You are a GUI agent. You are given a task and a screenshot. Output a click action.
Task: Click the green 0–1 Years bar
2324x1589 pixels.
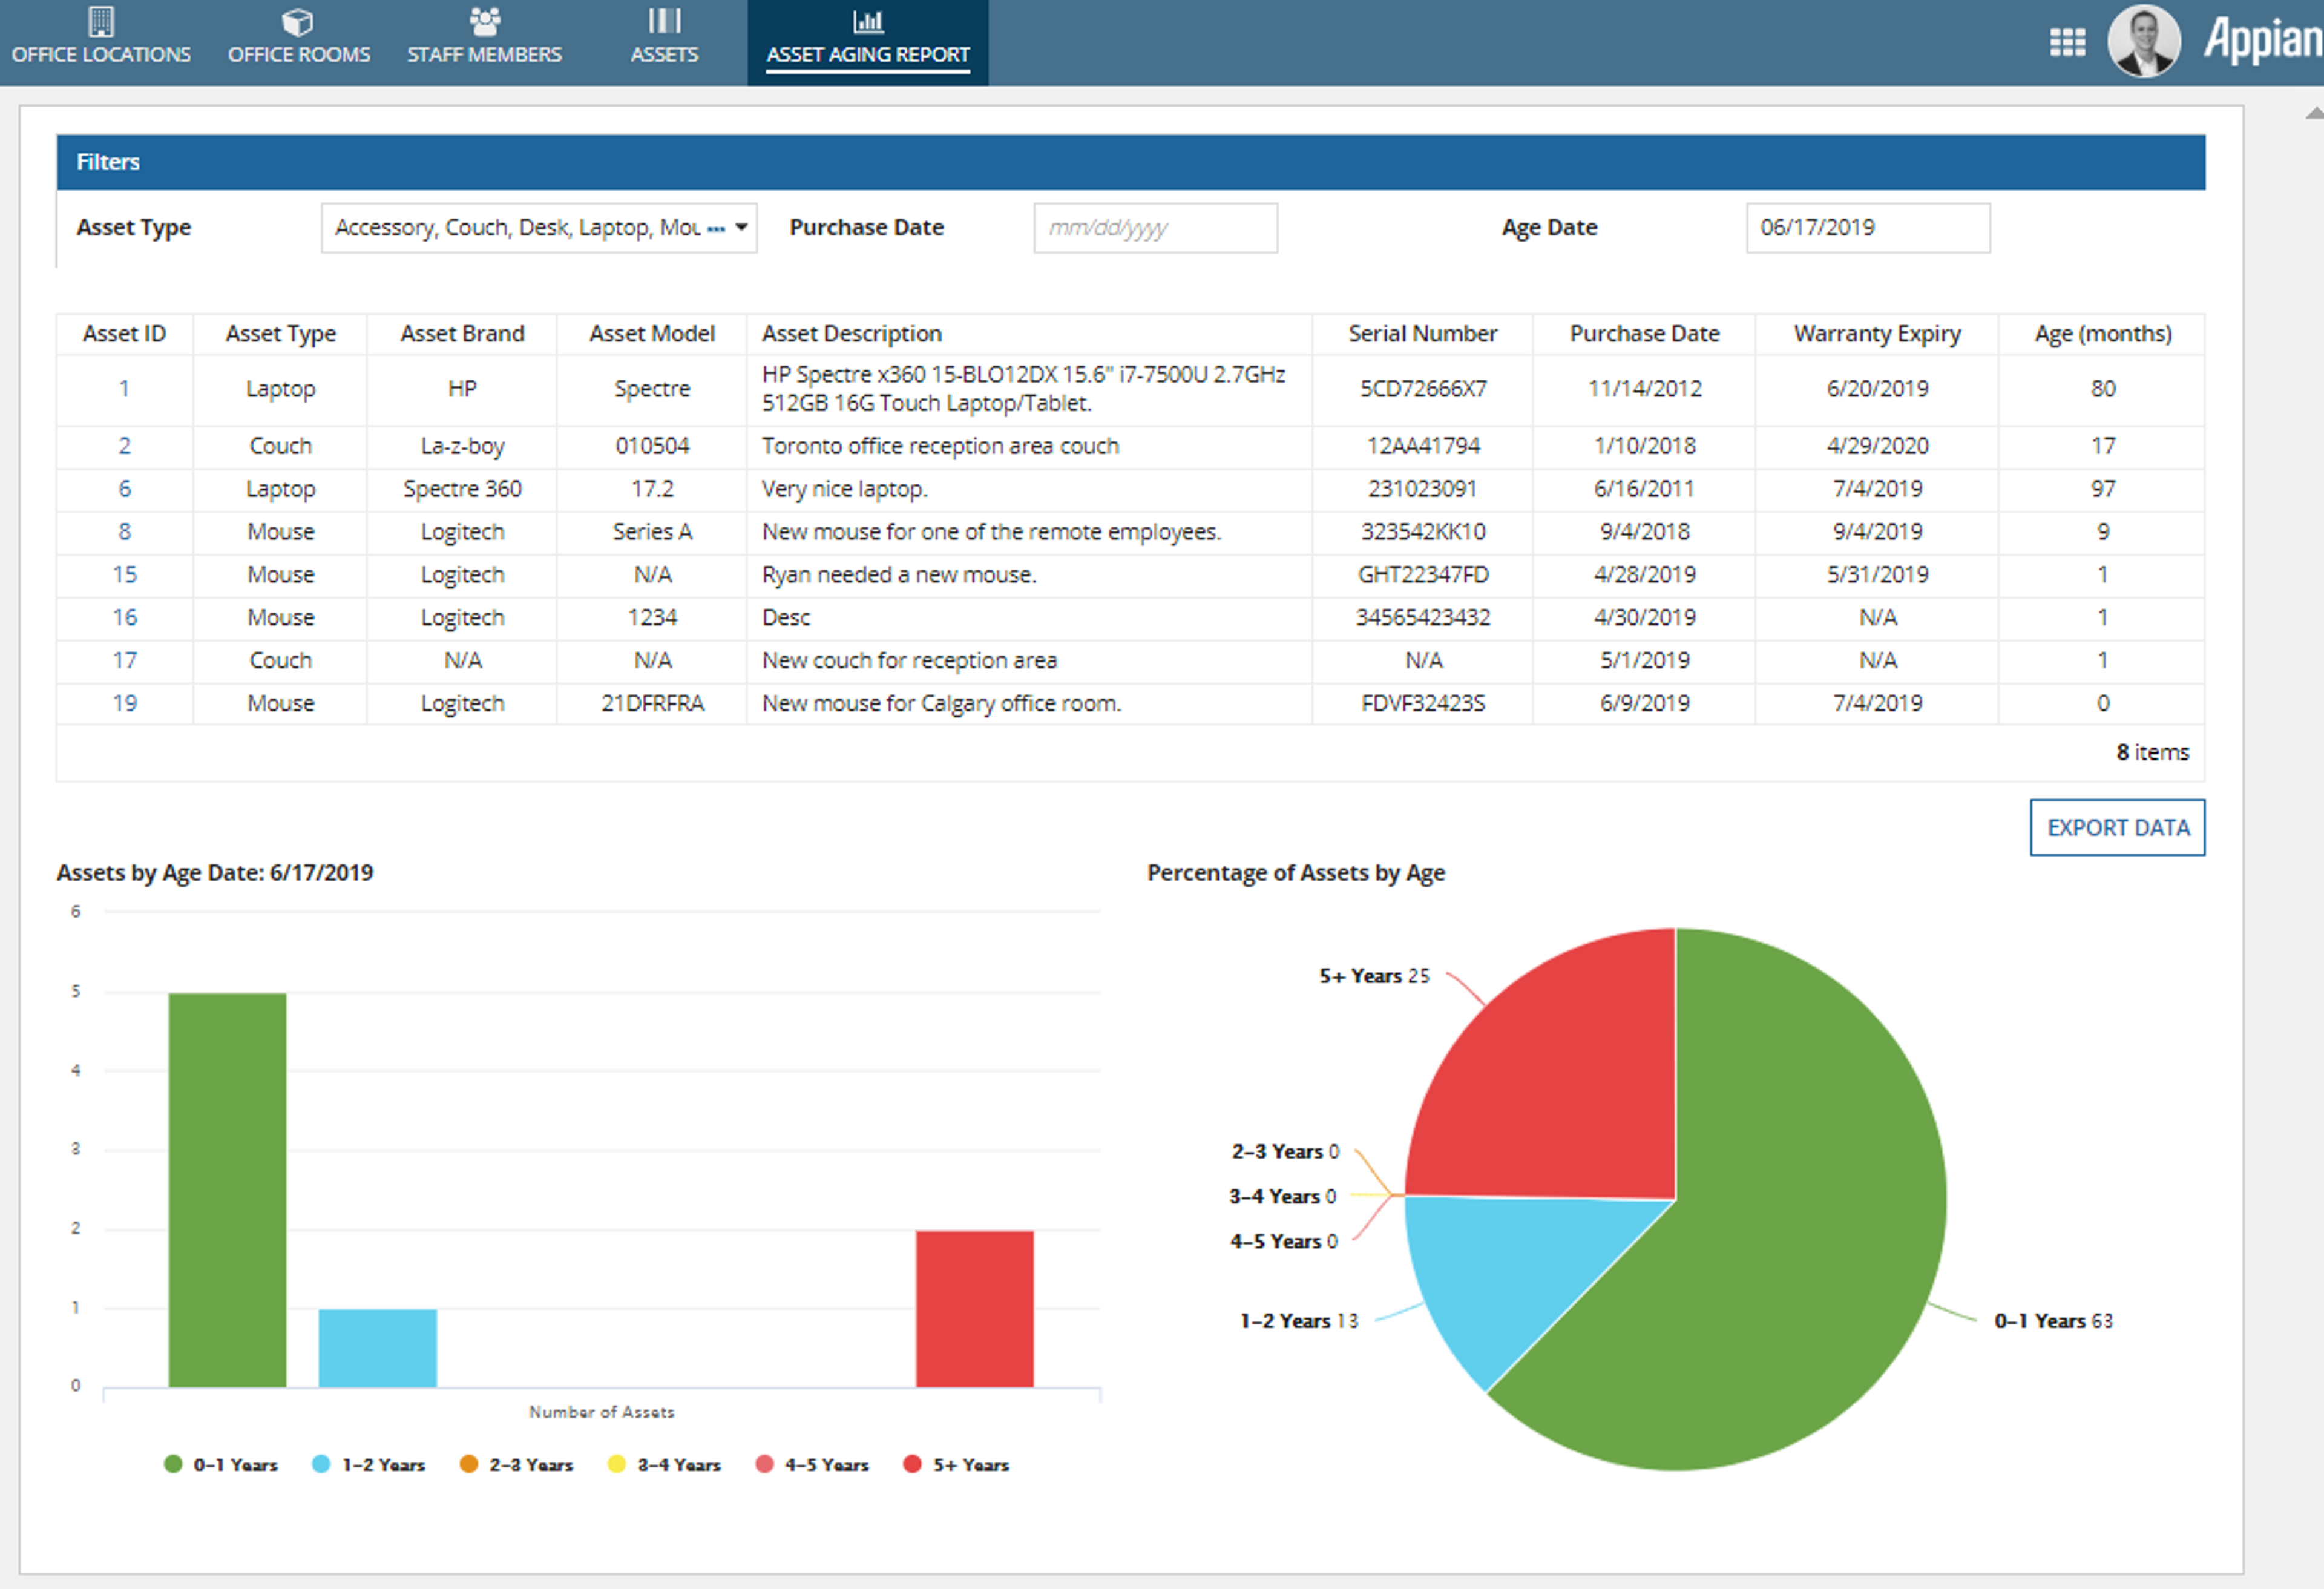pyautogui.click(x=227, y=1190)
